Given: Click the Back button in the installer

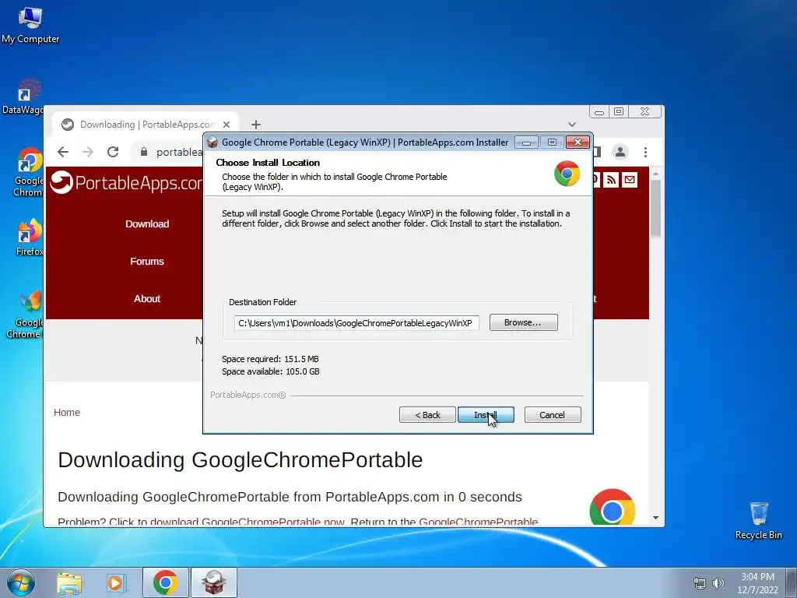Looking at the screenshot, I should (x=427, y=415).
